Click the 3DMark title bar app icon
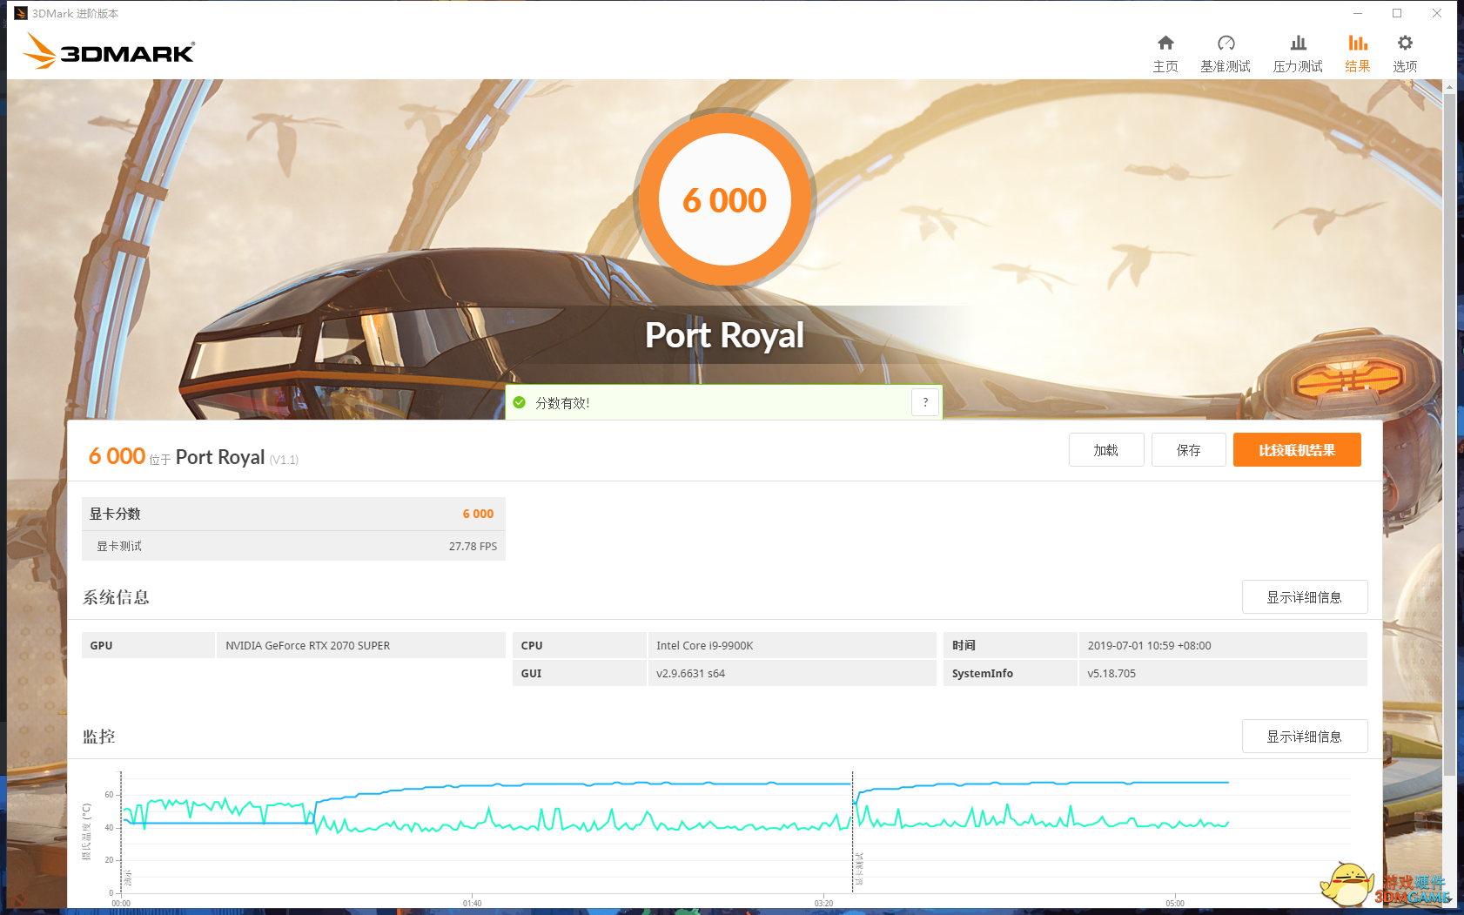This screenshot has width=1464, height=915. click(21, 13)
